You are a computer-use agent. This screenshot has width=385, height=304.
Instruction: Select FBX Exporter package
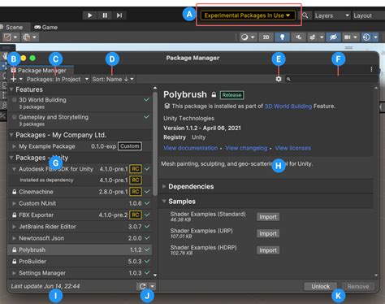pyautogui.click(x=80, y=215)
